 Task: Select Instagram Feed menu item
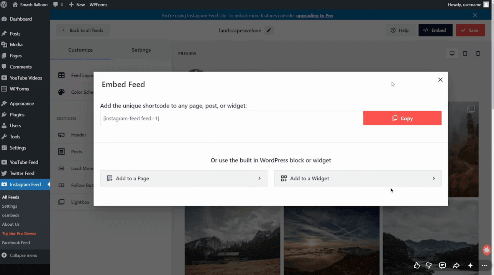[25, 184]
